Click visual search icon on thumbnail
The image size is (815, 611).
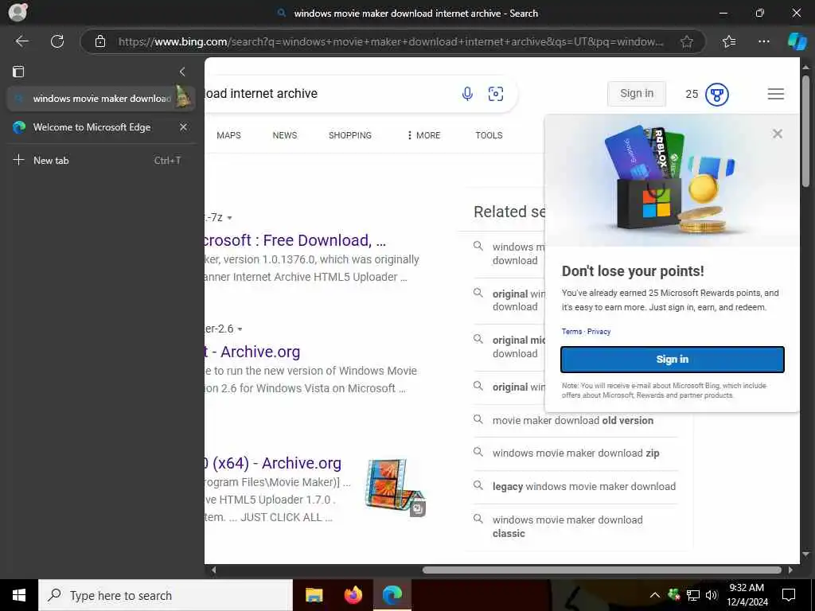[x=418, y=508]
